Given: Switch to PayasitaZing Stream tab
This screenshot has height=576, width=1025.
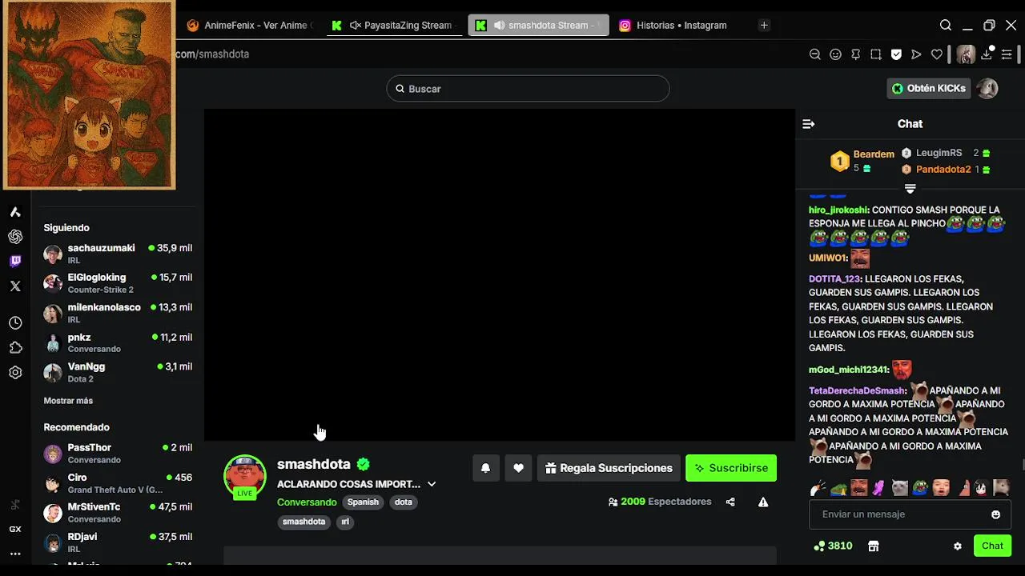Looking at the screenshot, I should 393,26.
